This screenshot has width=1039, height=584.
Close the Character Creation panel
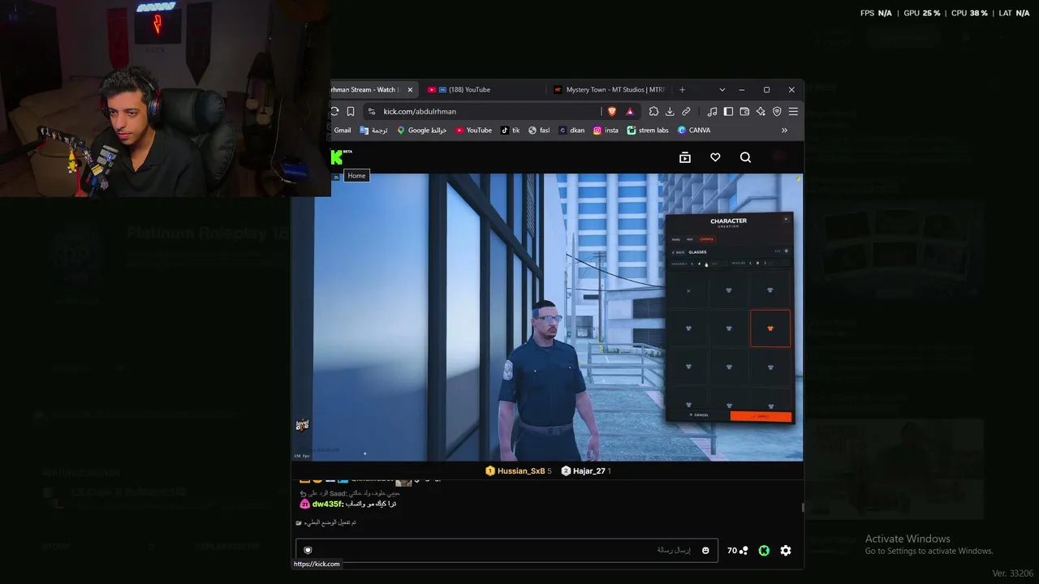click(x=786, y=219)
